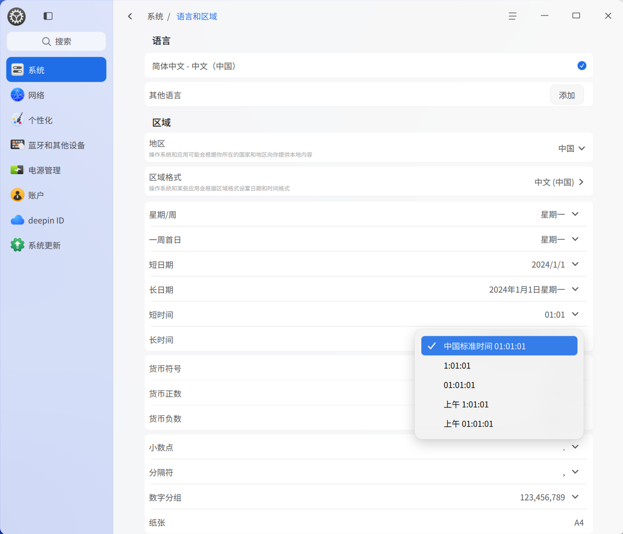The width and height of the screenshot is (623, 534).
Task: Open the hamburger main menu
Action: [512, 16]
